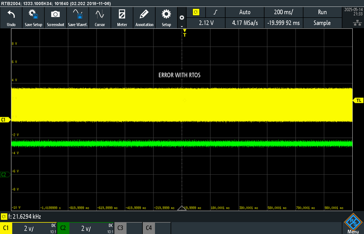Change trigger slope rising-edge icon
The height and width of the screenshot is (234, 364).
(215, 12)
